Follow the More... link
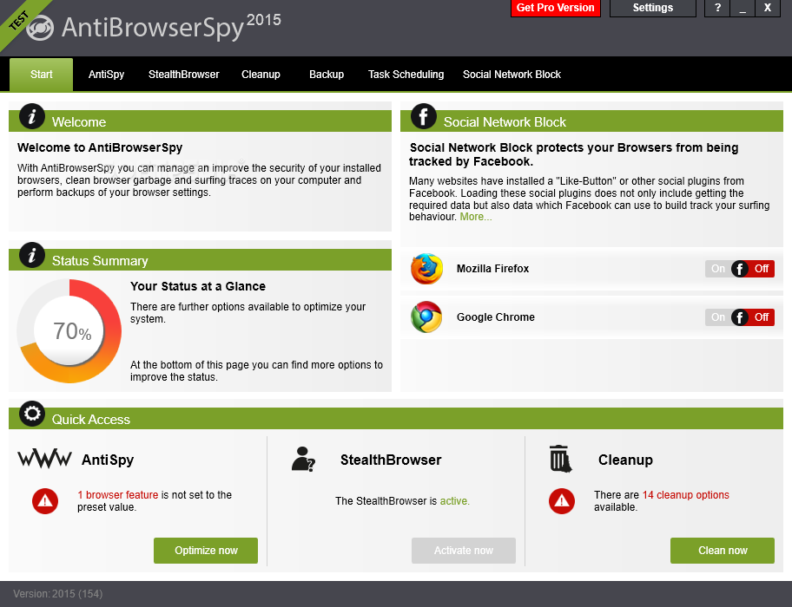The image size is (792, 607). (475, 217)
